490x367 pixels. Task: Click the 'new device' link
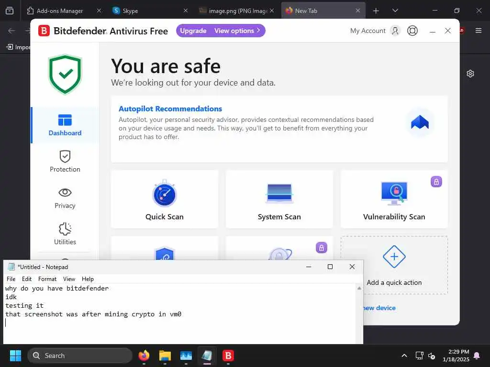coord(379,308)
